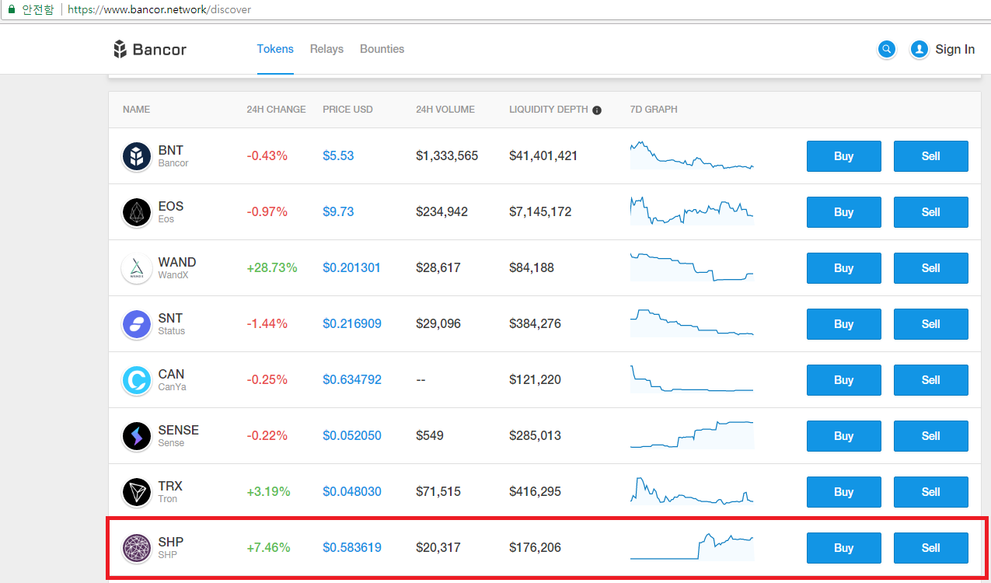Open the Bounties tab
This screenshot has height=583, width=991.
click(382, 49)
